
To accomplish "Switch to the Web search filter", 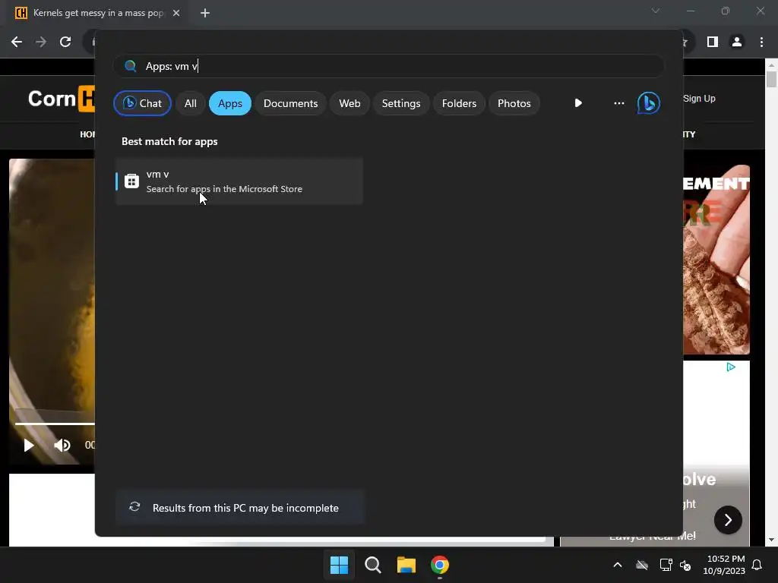I will click(349, 103).
